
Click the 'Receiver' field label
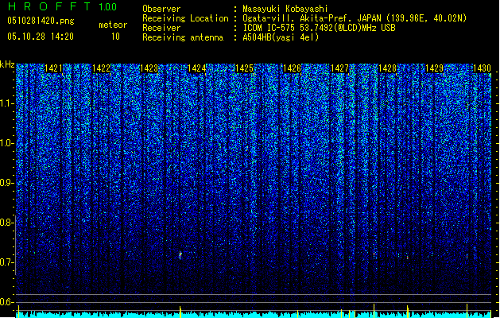tap(161, 28)
